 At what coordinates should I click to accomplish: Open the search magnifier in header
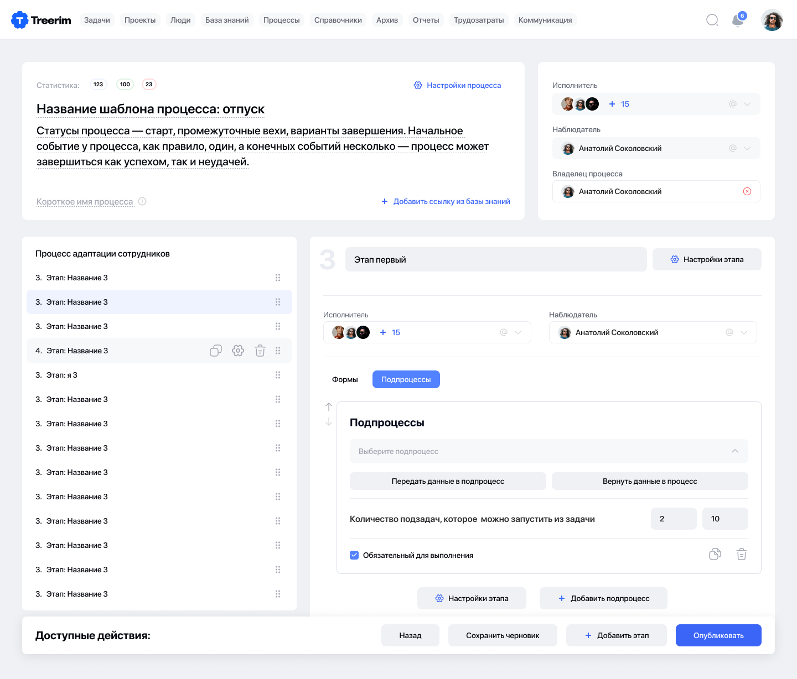click(712, 20)
